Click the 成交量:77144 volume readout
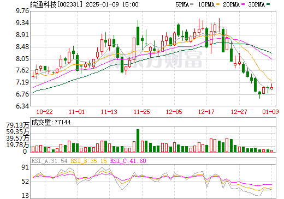Screen dimensions: 284x199 tap(51, 122)
